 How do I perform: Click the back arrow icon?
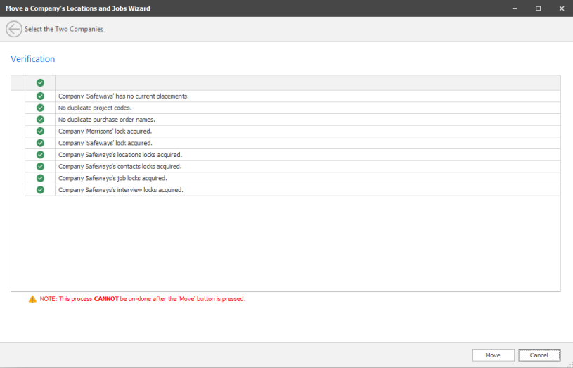(13, 29)
